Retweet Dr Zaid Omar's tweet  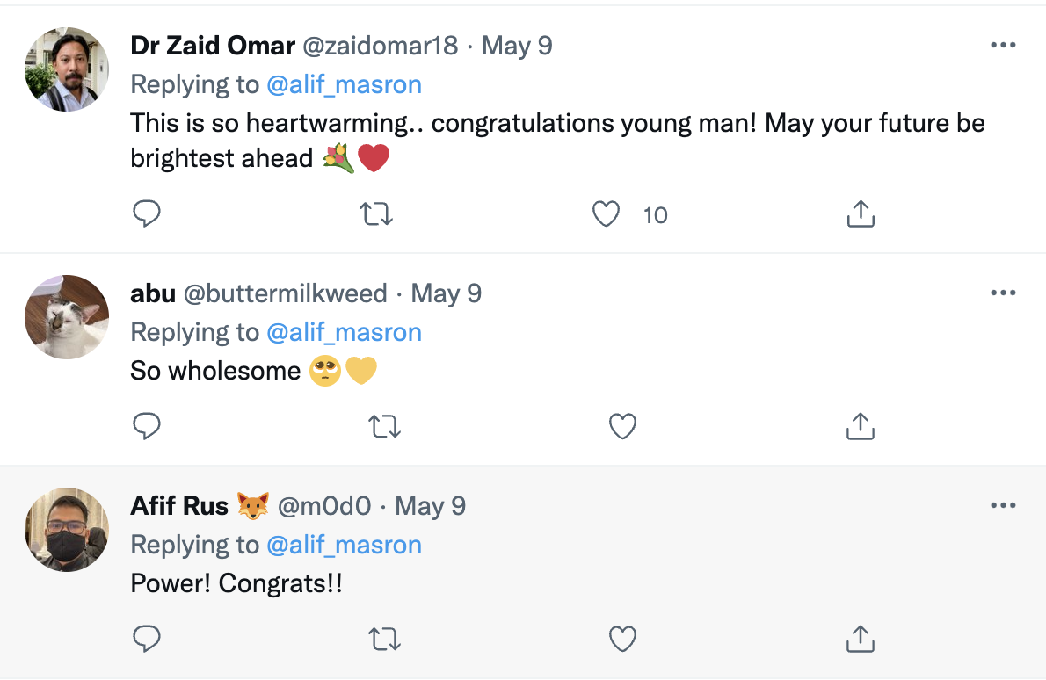378,213
